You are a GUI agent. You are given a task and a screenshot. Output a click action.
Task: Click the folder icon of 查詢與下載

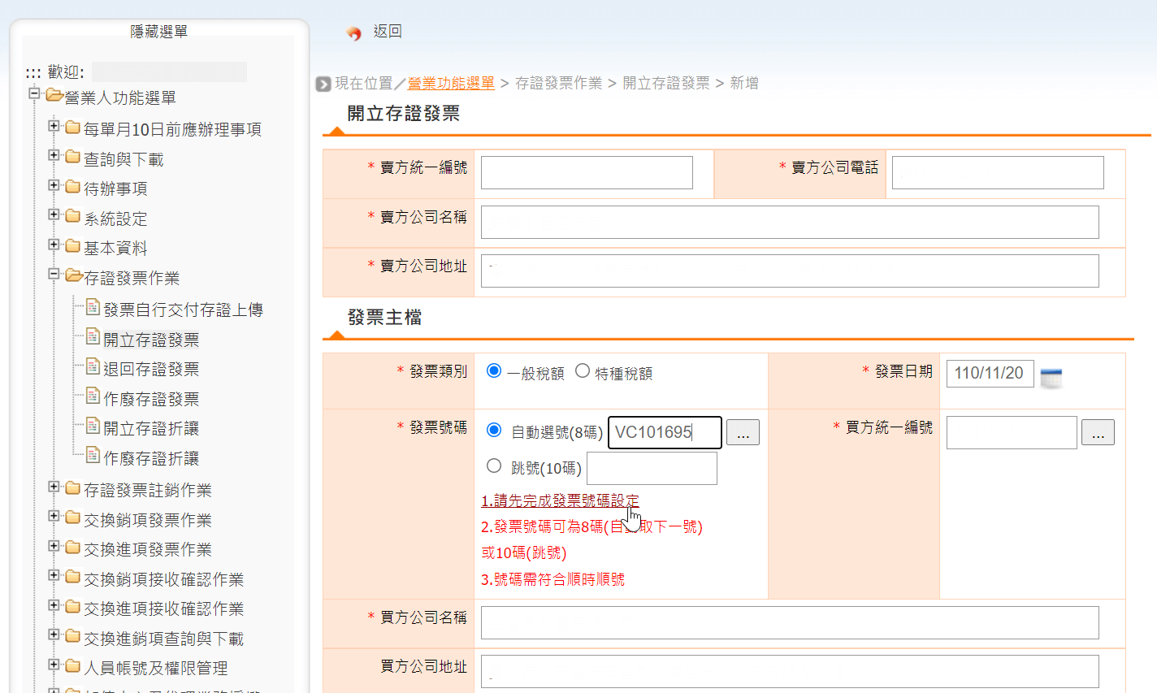point(73,158)
